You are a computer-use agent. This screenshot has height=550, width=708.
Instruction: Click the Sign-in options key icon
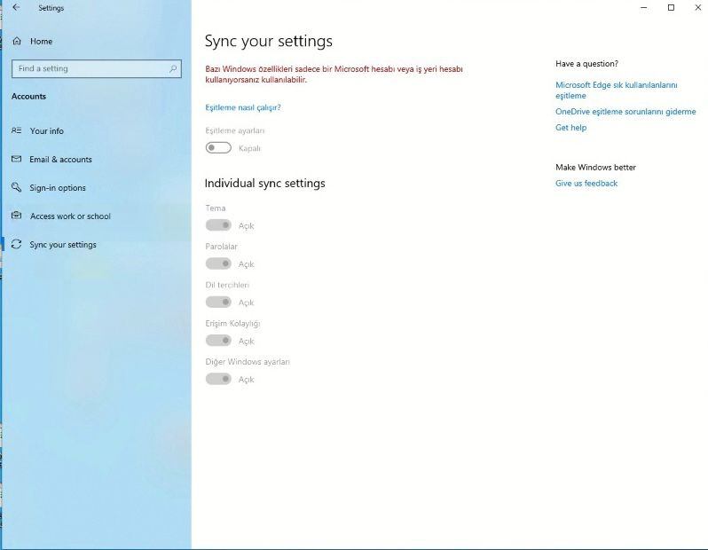pyautogui.click(x=16, y=187)
